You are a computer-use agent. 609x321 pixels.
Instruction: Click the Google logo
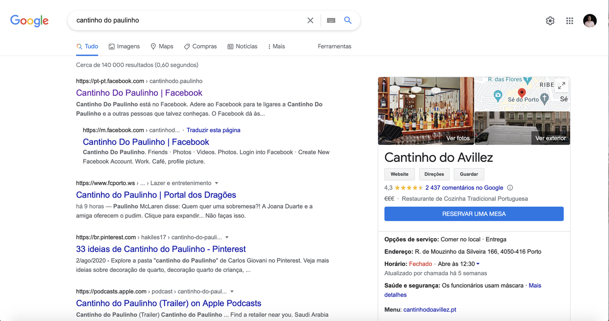[x=29, y=20]
